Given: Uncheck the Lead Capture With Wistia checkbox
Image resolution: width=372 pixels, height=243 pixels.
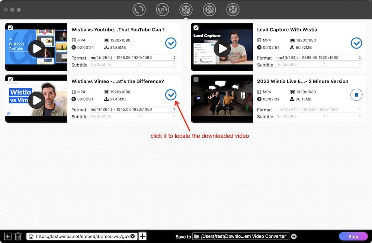Looking at the screenshot, I should pyautogui.click(x=196, y=28).
